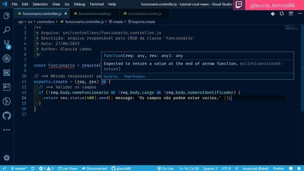Screen dimensions: 304x171
Task: Click the compare changes arrows icon
Action: tap(282, 14)
